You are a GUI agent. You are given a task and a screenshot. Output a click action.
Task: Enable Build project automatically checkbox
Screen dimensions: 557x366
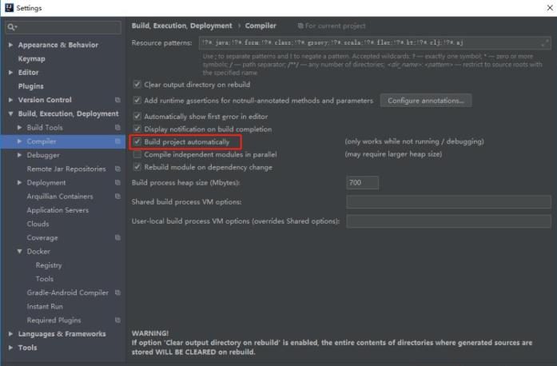coord(138,142)
